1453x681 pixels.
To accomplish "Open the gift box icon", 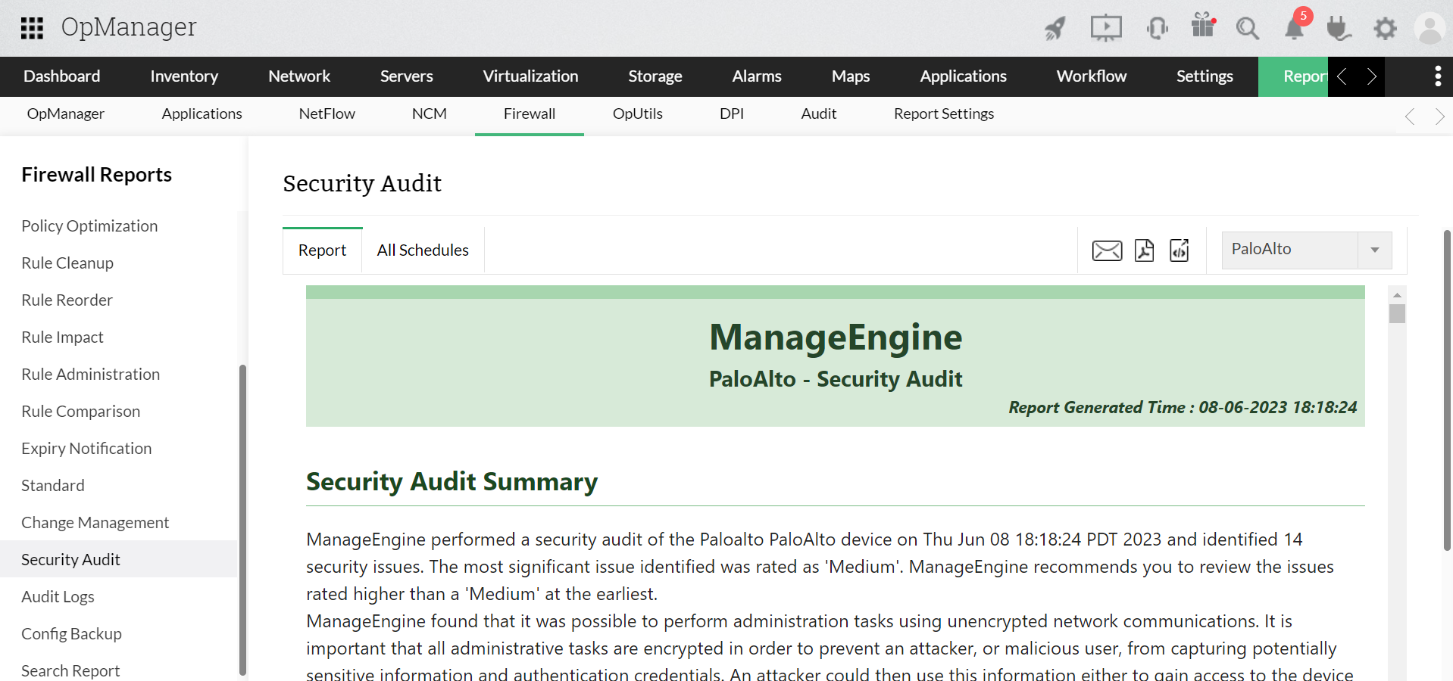I will pos(1203,25).
